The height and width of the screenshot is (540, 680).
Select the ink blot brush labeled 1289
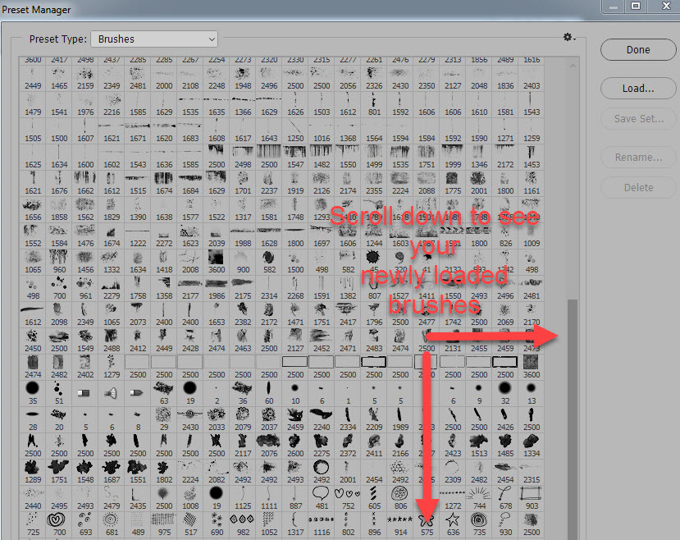(x=33, y=472)
